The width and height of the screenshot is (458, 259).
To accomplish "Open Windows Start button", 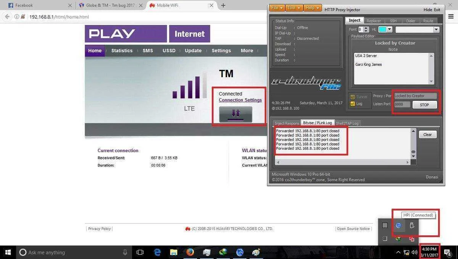I will point(8,252).
